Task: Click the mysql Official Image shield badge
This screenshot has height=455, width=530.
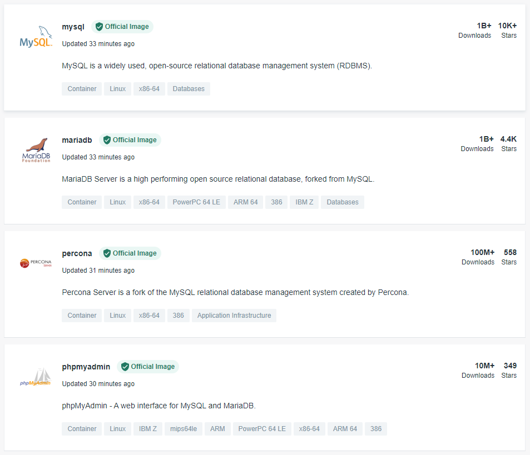Action: [x=122, y=27]
